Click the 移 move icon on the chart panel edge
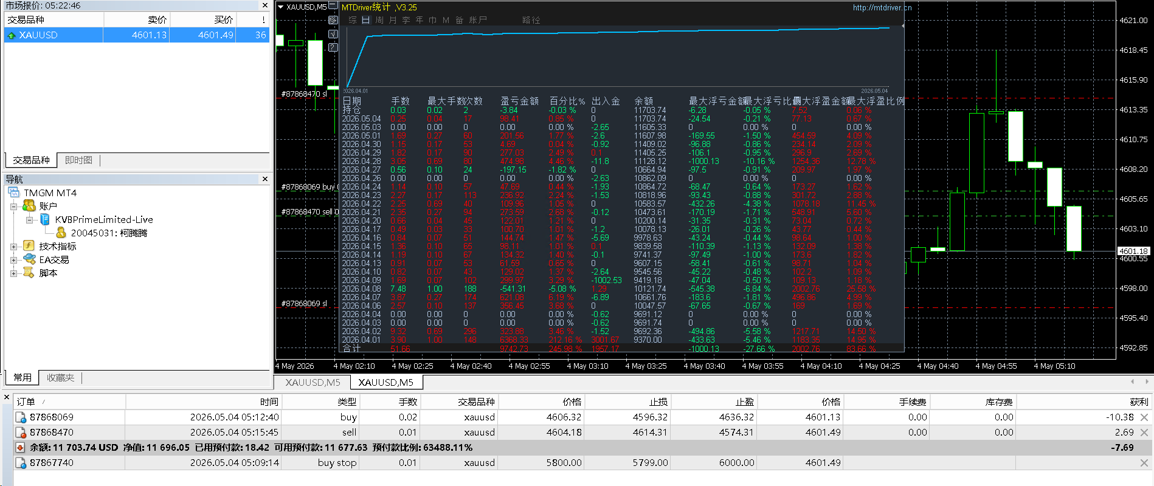Screen dimensions: 1154x486 [333, 20]
